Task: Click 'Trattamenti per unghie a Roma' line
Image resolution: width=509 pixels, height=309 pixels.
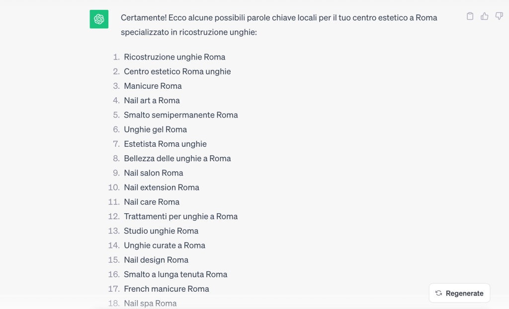Action: [x=180, y=216]
